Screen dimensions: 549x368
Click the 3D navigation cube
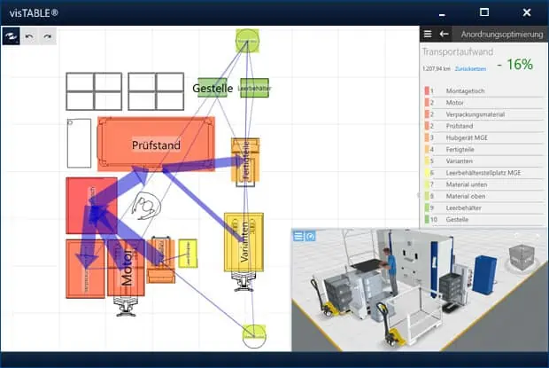click(522, 259)
